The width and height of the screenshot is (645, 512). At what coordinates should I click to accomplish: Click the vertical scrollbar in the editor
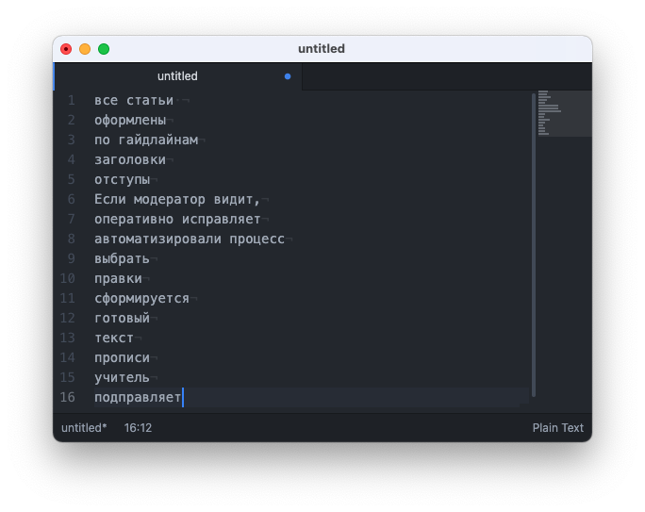click(x=533, y=245)
